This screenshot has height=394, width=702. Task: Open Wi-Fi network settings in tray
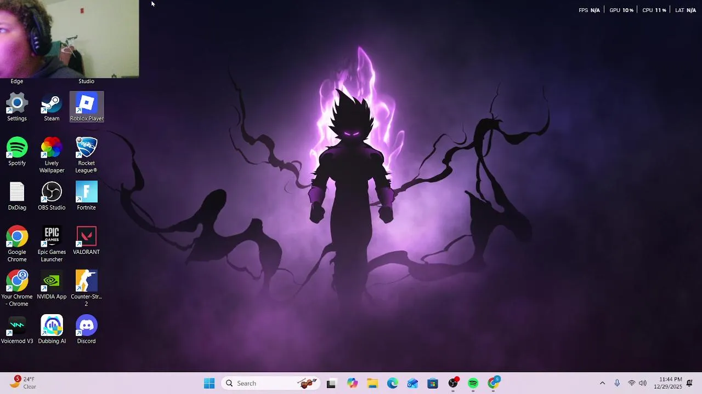point(632,384)
